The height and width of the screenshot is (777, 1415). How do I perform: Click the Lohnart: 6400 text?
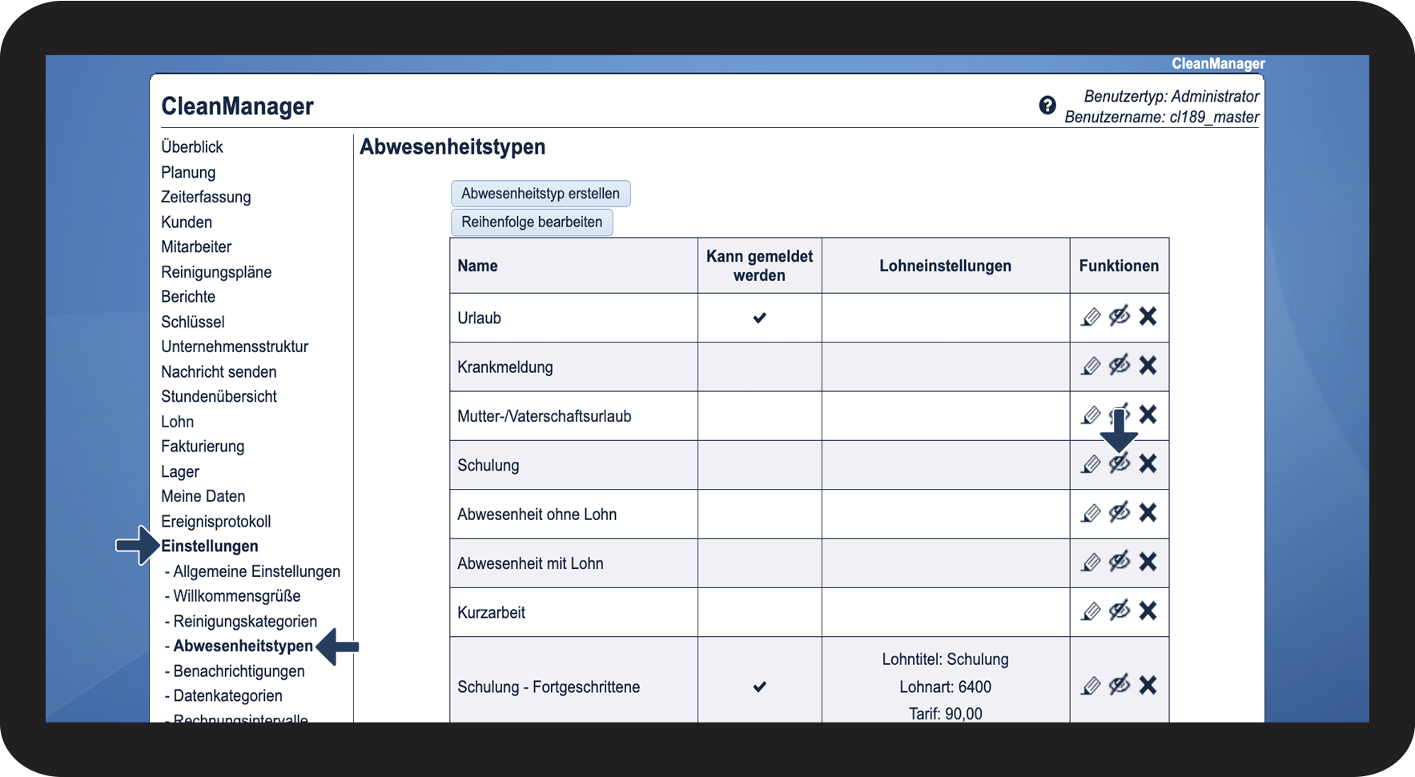click(x=946, y=687)
